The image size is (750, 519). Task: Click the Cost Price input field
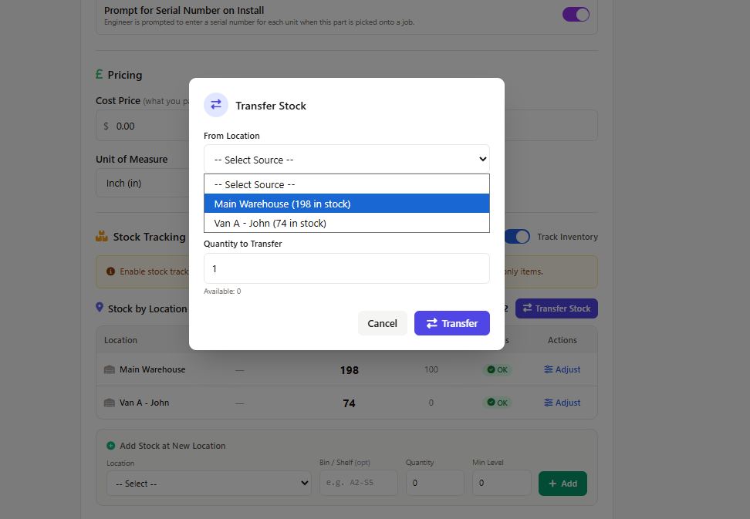[144, 126]
